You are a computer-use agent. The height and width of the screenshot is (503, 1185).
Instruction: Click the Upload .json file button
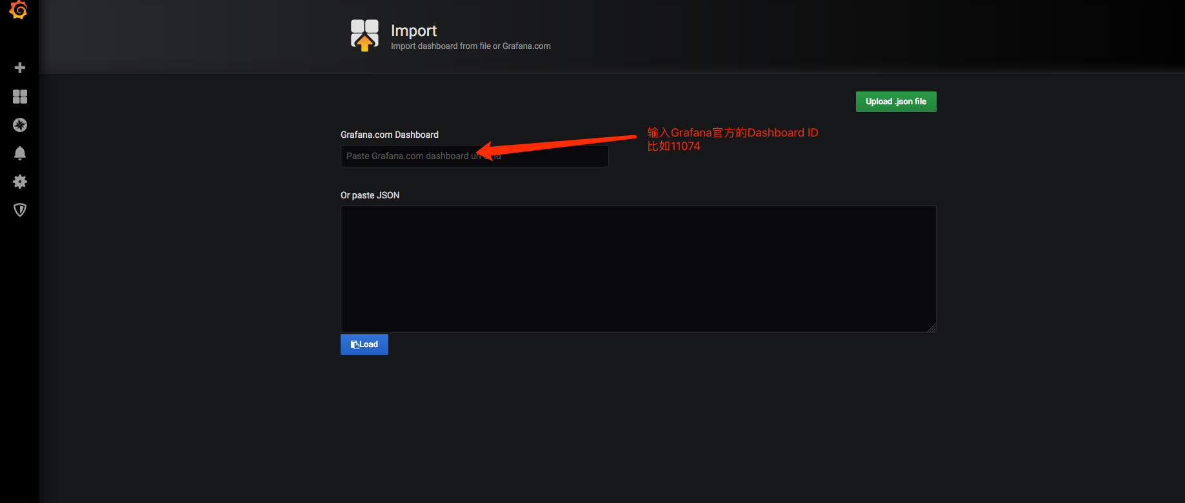pos(896,102)
